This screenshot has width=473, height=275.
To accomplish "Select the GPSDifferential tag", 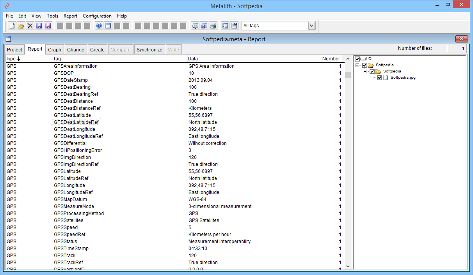I will point(70,143).
